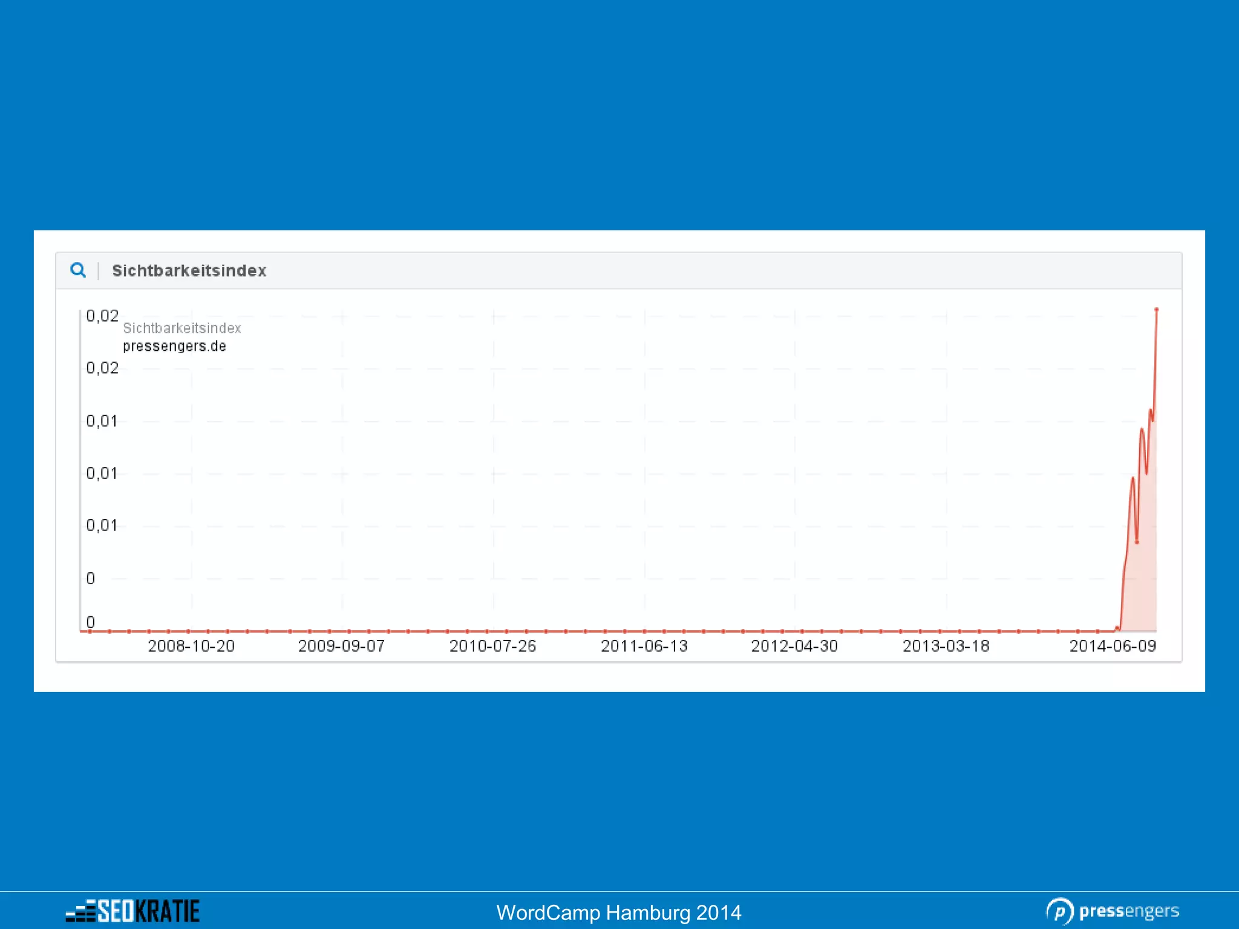Click the 2011-06-13 date axis label
The image size is (1239, 929).
pos(644,646)
